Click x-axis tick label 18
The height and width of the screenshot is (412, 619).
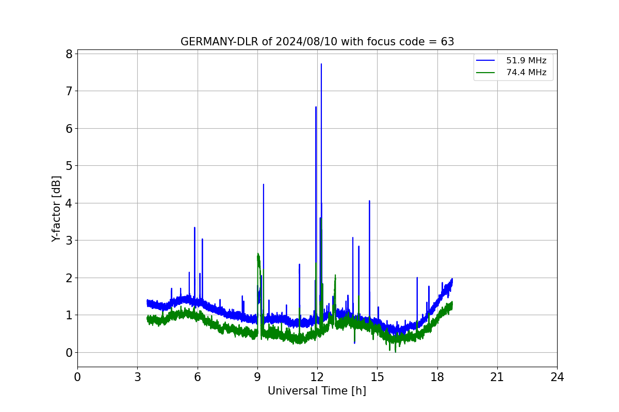pyautogui.click(x=437, y=377)
